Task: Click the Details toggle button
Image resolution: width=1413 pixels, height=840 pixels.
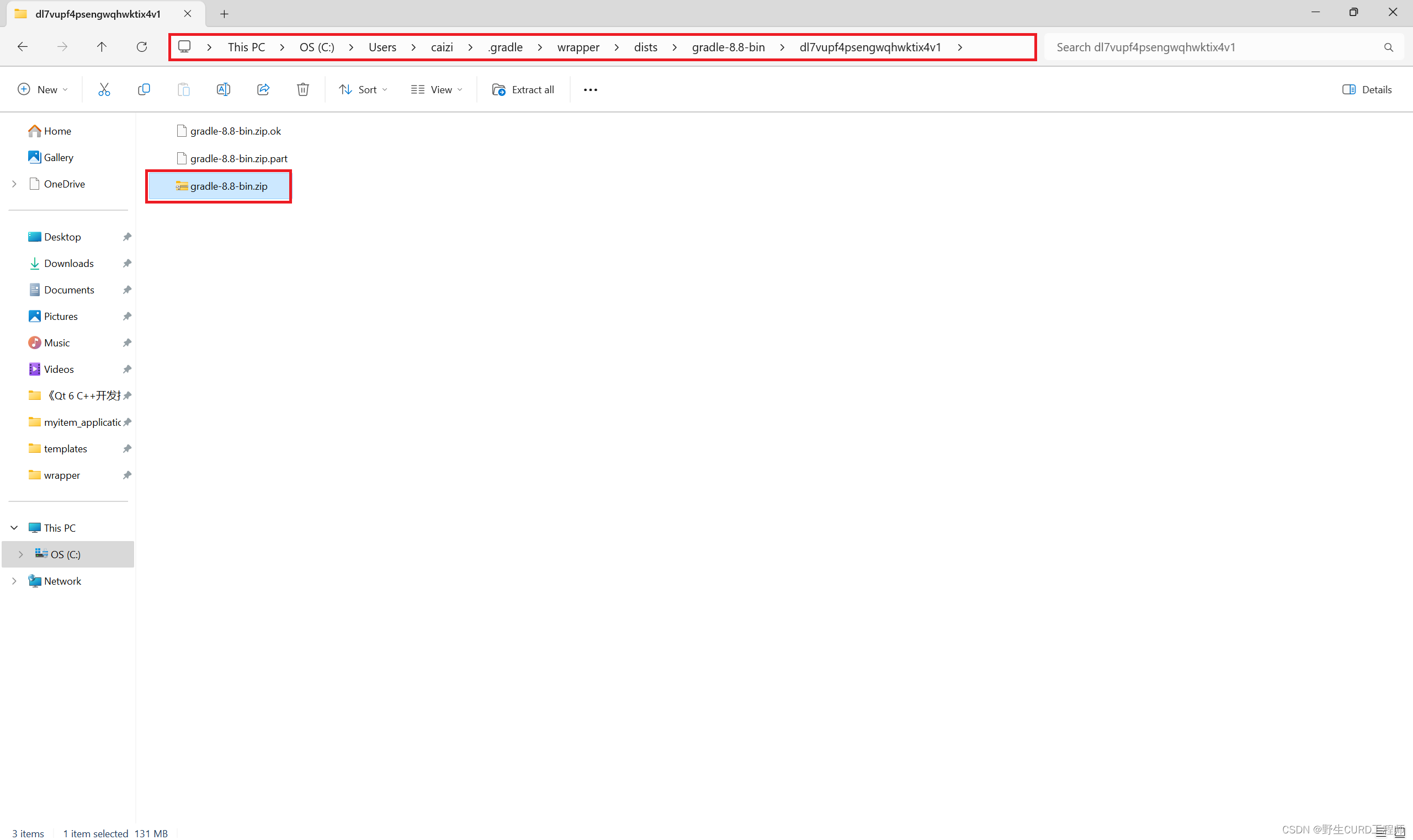Action: click(1369, 89)
